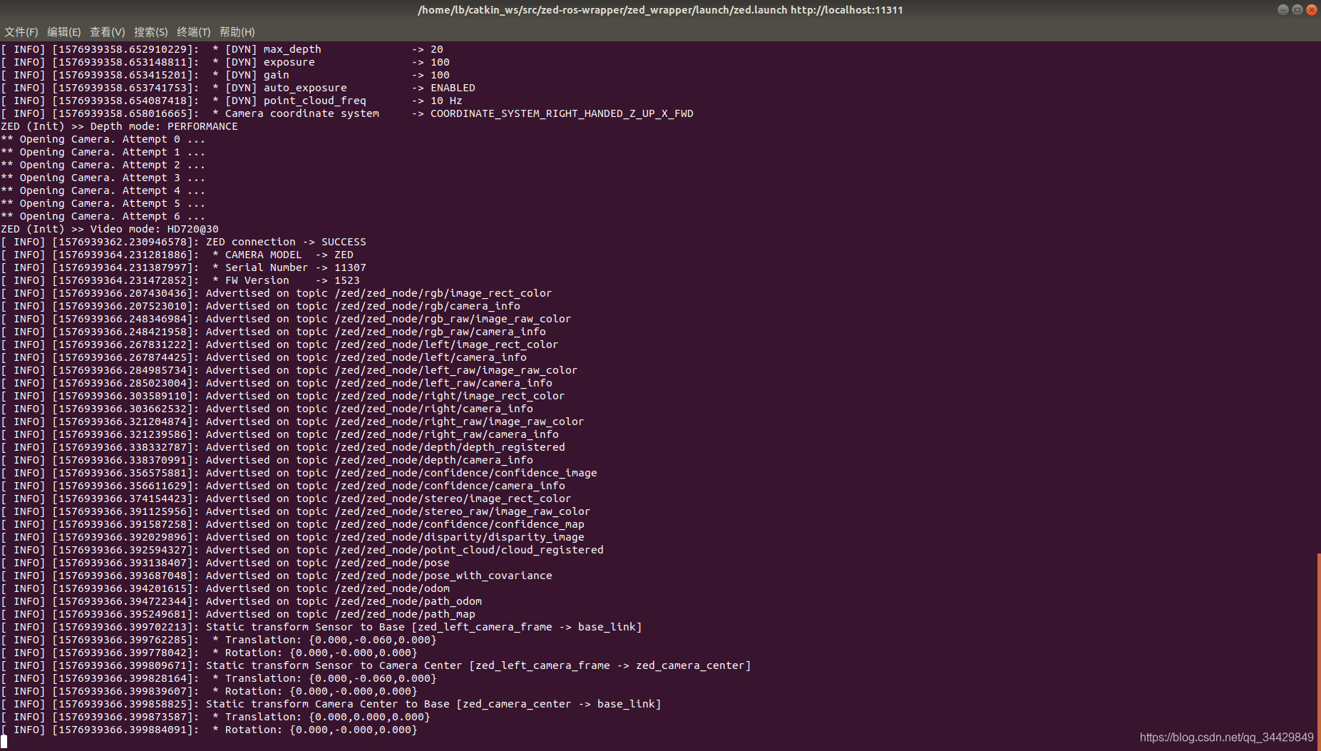Click topic /zed/zed_node/left_raw/image_raw_color
Screen dimensions: 1321x751
click(x=456, y=370)
